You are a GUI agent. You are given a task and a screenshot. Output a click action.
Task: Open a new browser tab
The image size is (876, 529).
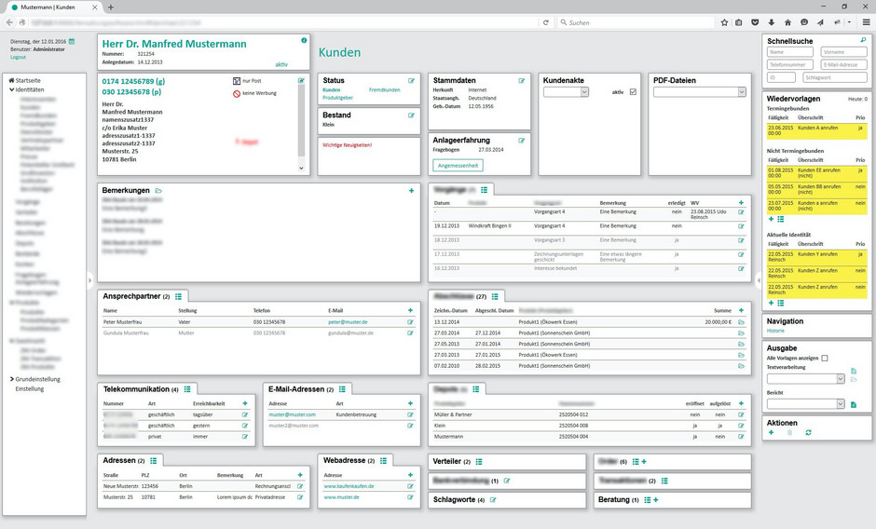pyautogui.click(x=111, y=7)
